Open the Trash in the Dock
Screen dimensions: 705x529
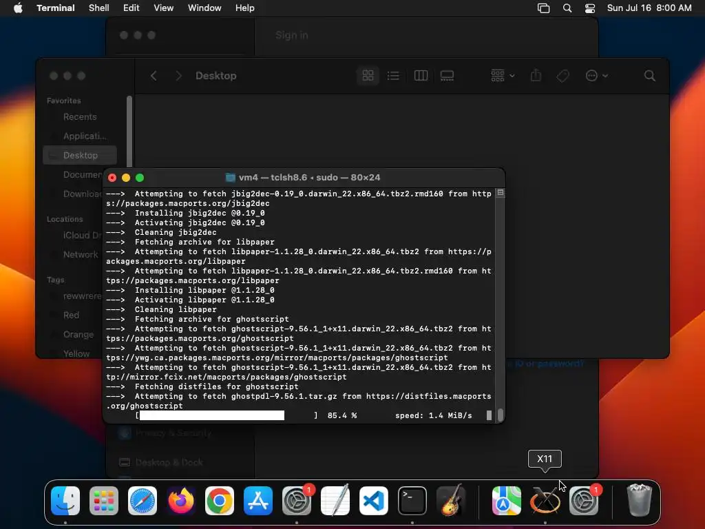pos(639,501)
